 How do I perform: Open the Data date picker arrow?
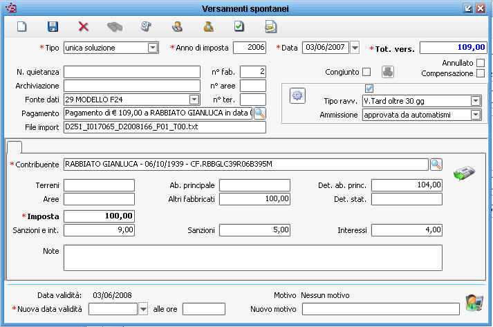click(355, 48)
